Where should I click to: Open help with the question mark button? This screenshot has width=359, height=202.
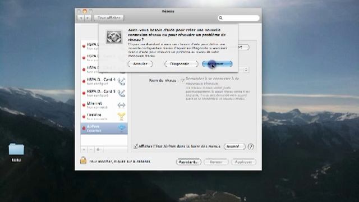pos(251,146)
